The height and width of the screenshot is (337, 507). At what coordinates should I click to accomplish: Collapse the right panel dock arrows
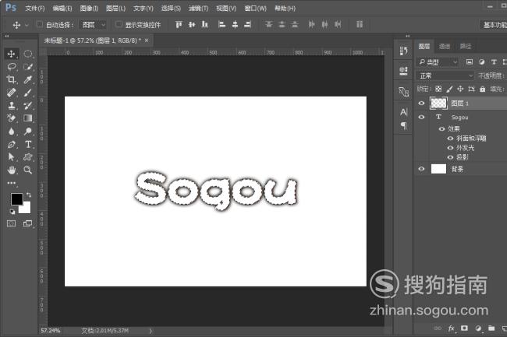(408, 36)
